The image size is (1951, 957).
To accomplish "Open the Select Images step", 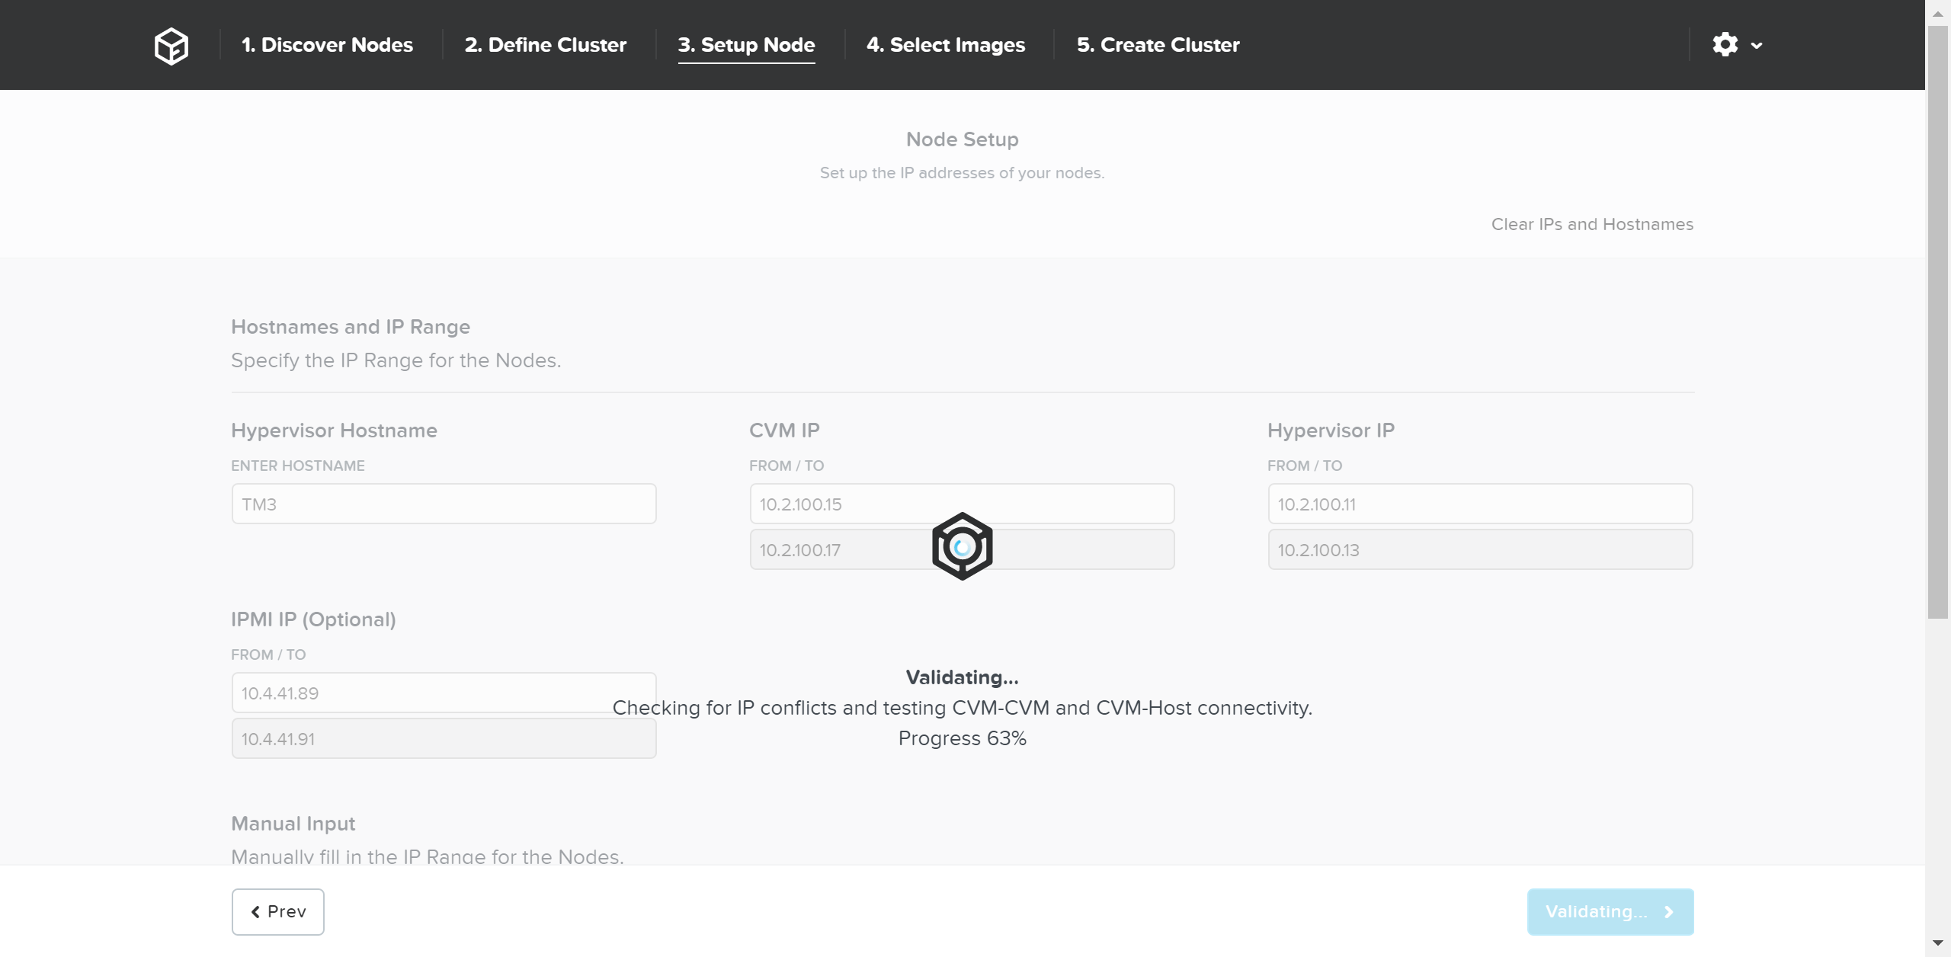I will click(x=945, y=45).
